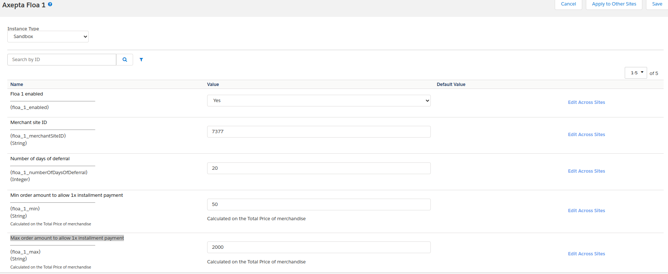This screenshot has height=274, width=668.
Task: Edit Max order amount across sites
Action: click(586, 254)
